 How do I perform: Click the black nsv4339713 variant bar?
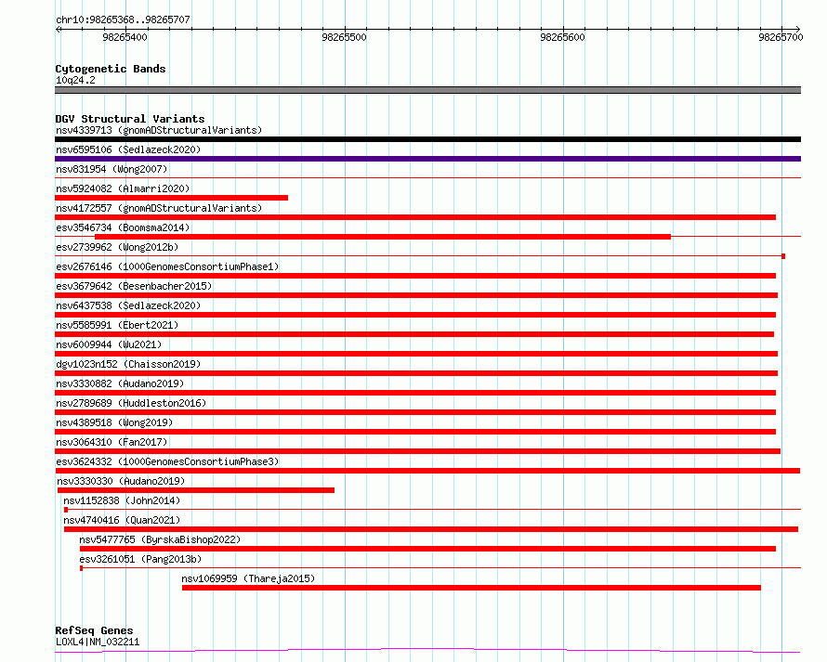pyautogui.click(x=427, y=139)
